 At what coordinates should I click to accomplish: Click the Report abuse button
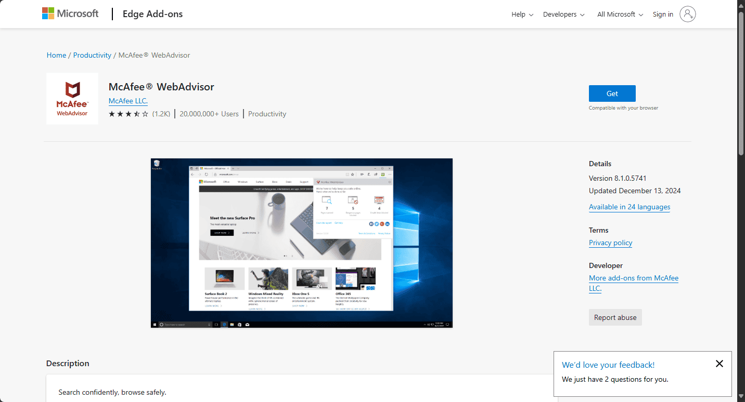click(x=615, y=317)
